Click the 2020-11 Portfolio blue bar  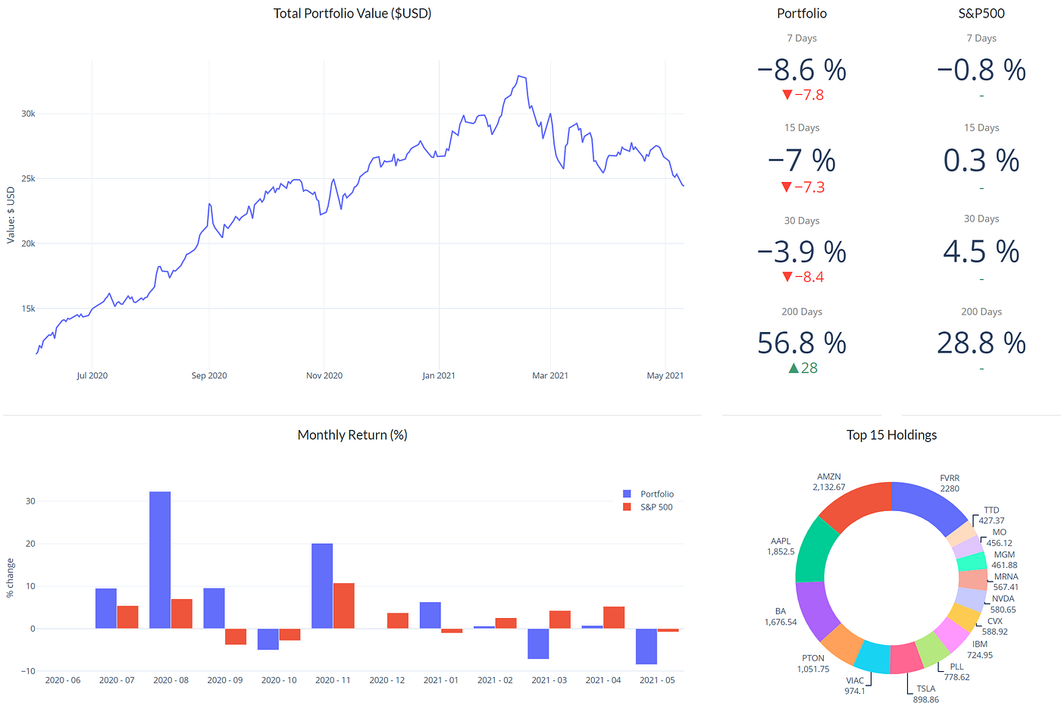pyautogui.click(x=322, y=586)
